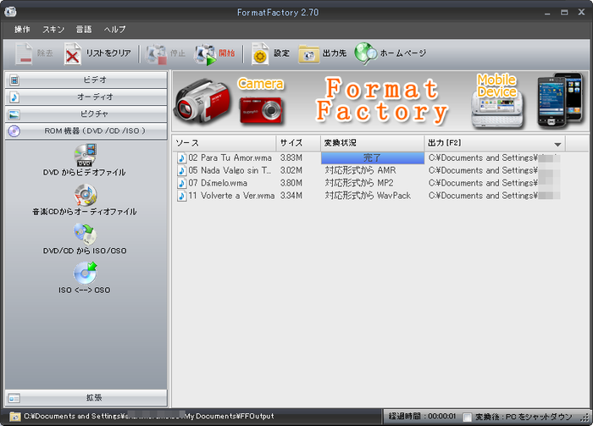Screen dimensions: 593x426
Task: Click the 完了 progress bar cell
Action: pyautogui.click(x=373, y=158)
